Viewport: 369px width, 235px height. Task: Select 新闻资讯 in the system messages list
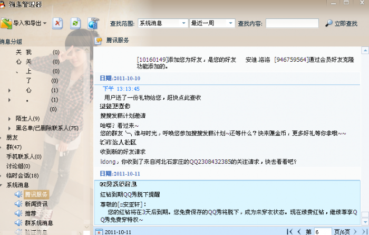36,204
